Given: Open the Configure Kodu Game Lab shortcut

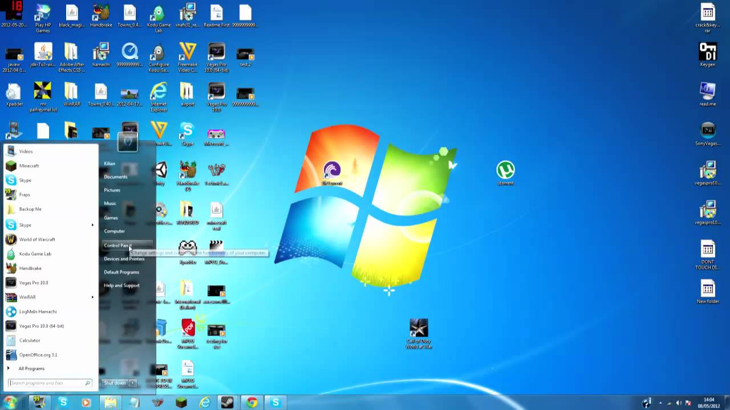Looking at the screenshot, I should click(159, 58).
